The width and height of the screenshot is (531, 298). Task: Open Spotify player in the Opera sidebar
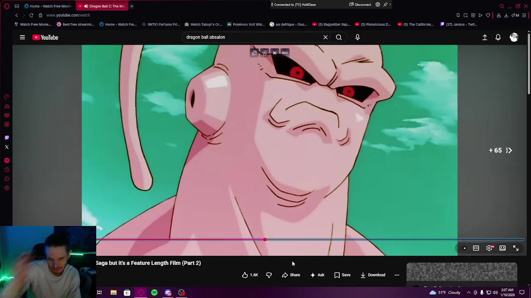[7, 161]
